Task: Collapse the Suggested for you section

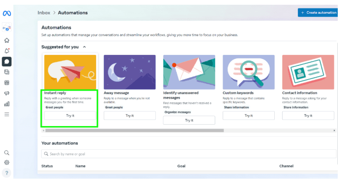Action: (x=84, y=47)
